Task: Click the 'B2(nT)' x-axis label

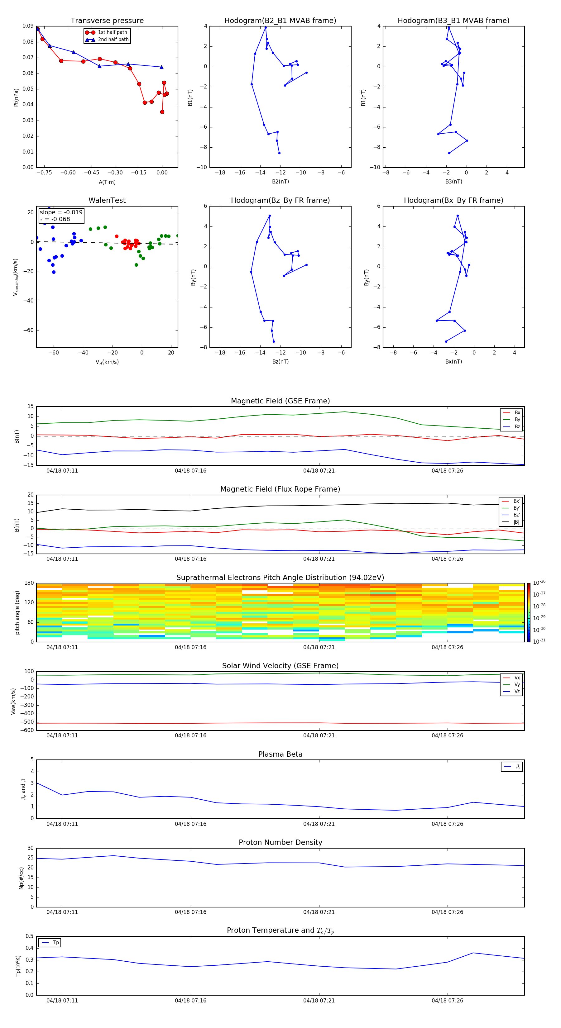Action: pos(280,182)
